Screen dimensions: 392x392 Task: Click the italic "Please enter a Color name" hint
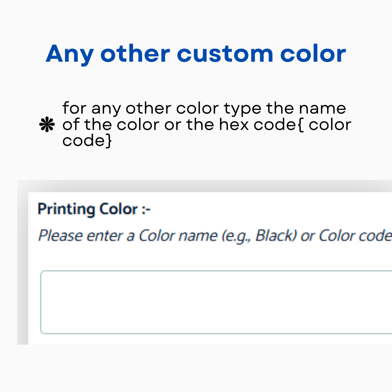point(215,236)
